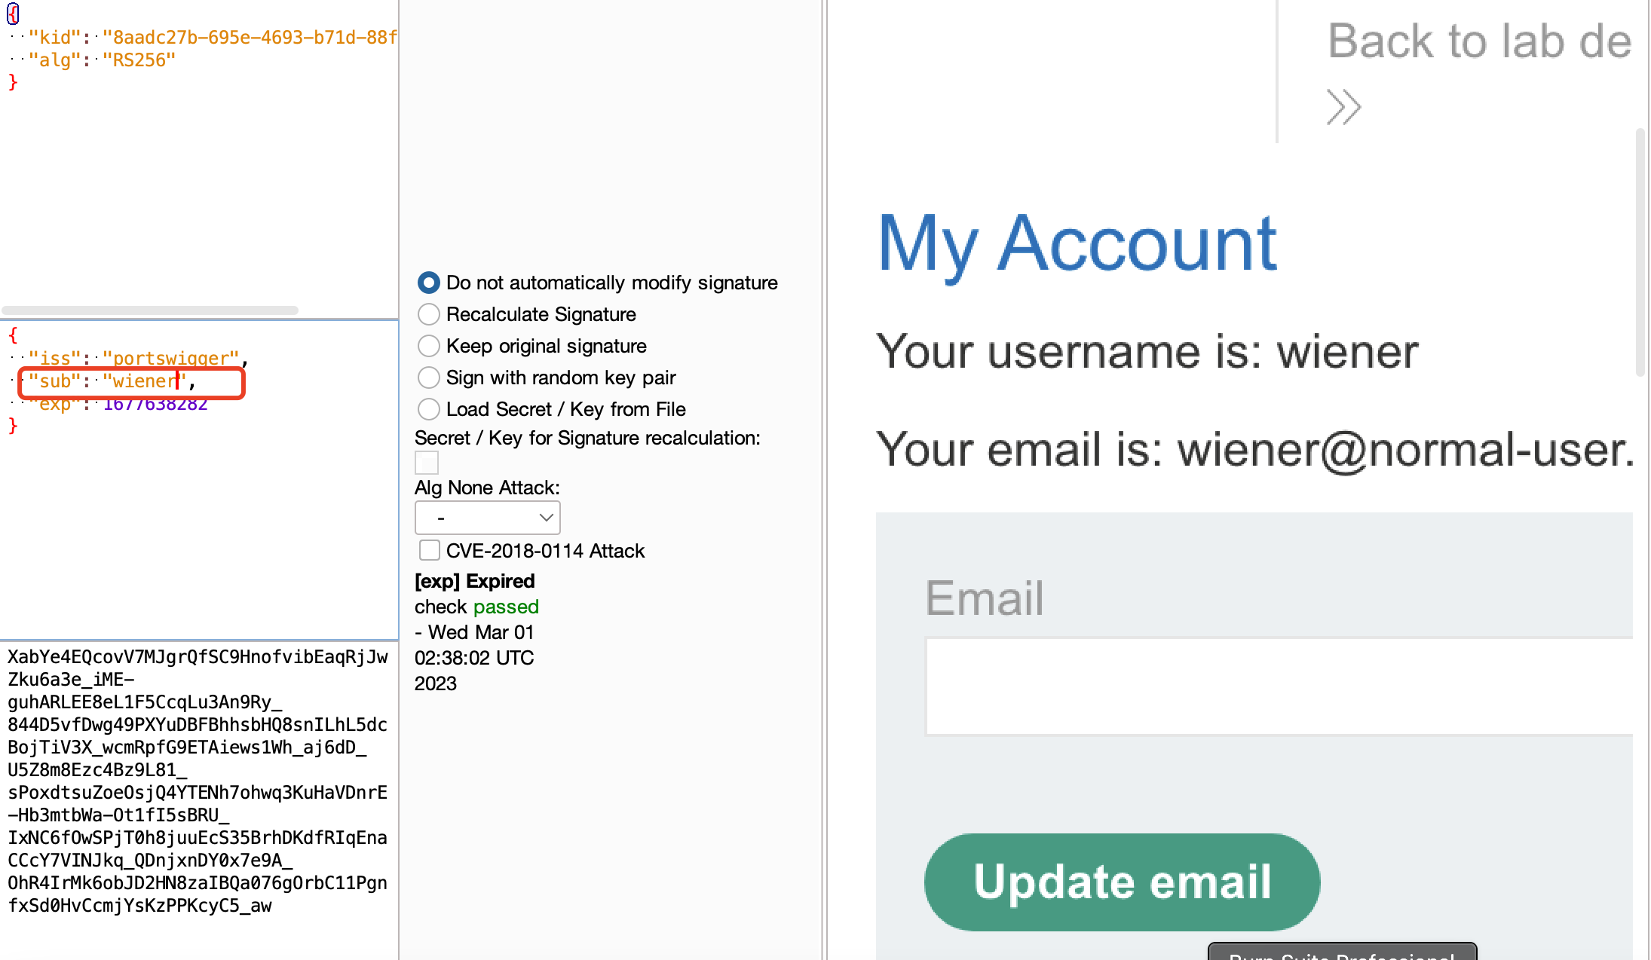Click into the Email text field
1651x960 pixels.
click(x=1279, y=686)
